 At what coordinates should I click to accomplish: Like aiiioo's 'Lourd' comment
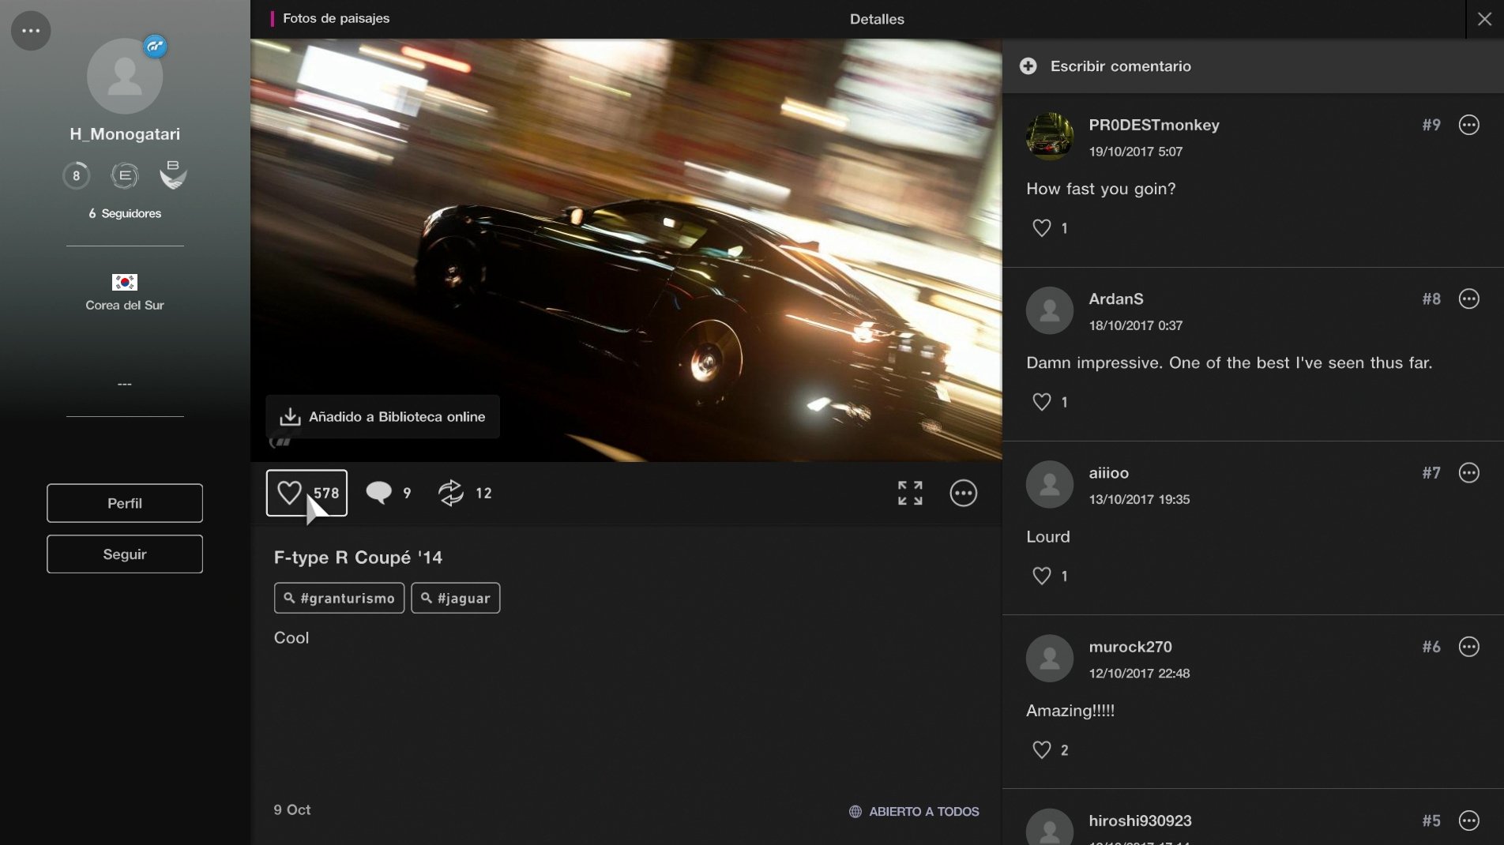click(x=1040, y=575)
